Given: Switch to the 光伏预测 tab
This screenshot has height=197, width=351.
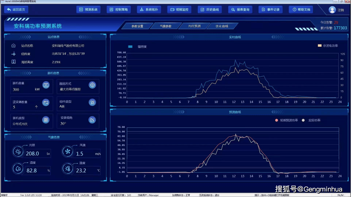Looking at the screenshot, I should pos(194,26).
